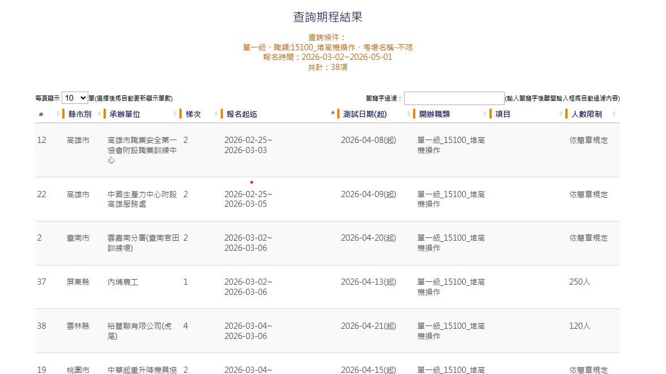Click sort arrows beside 測試日期(起) header
Screen dimensions: 666x374
pos(407,114)
